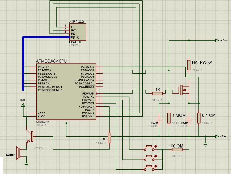Select the +5В power terminal
Viewport: 231px width, 174px height.
(x=23, y=105)
